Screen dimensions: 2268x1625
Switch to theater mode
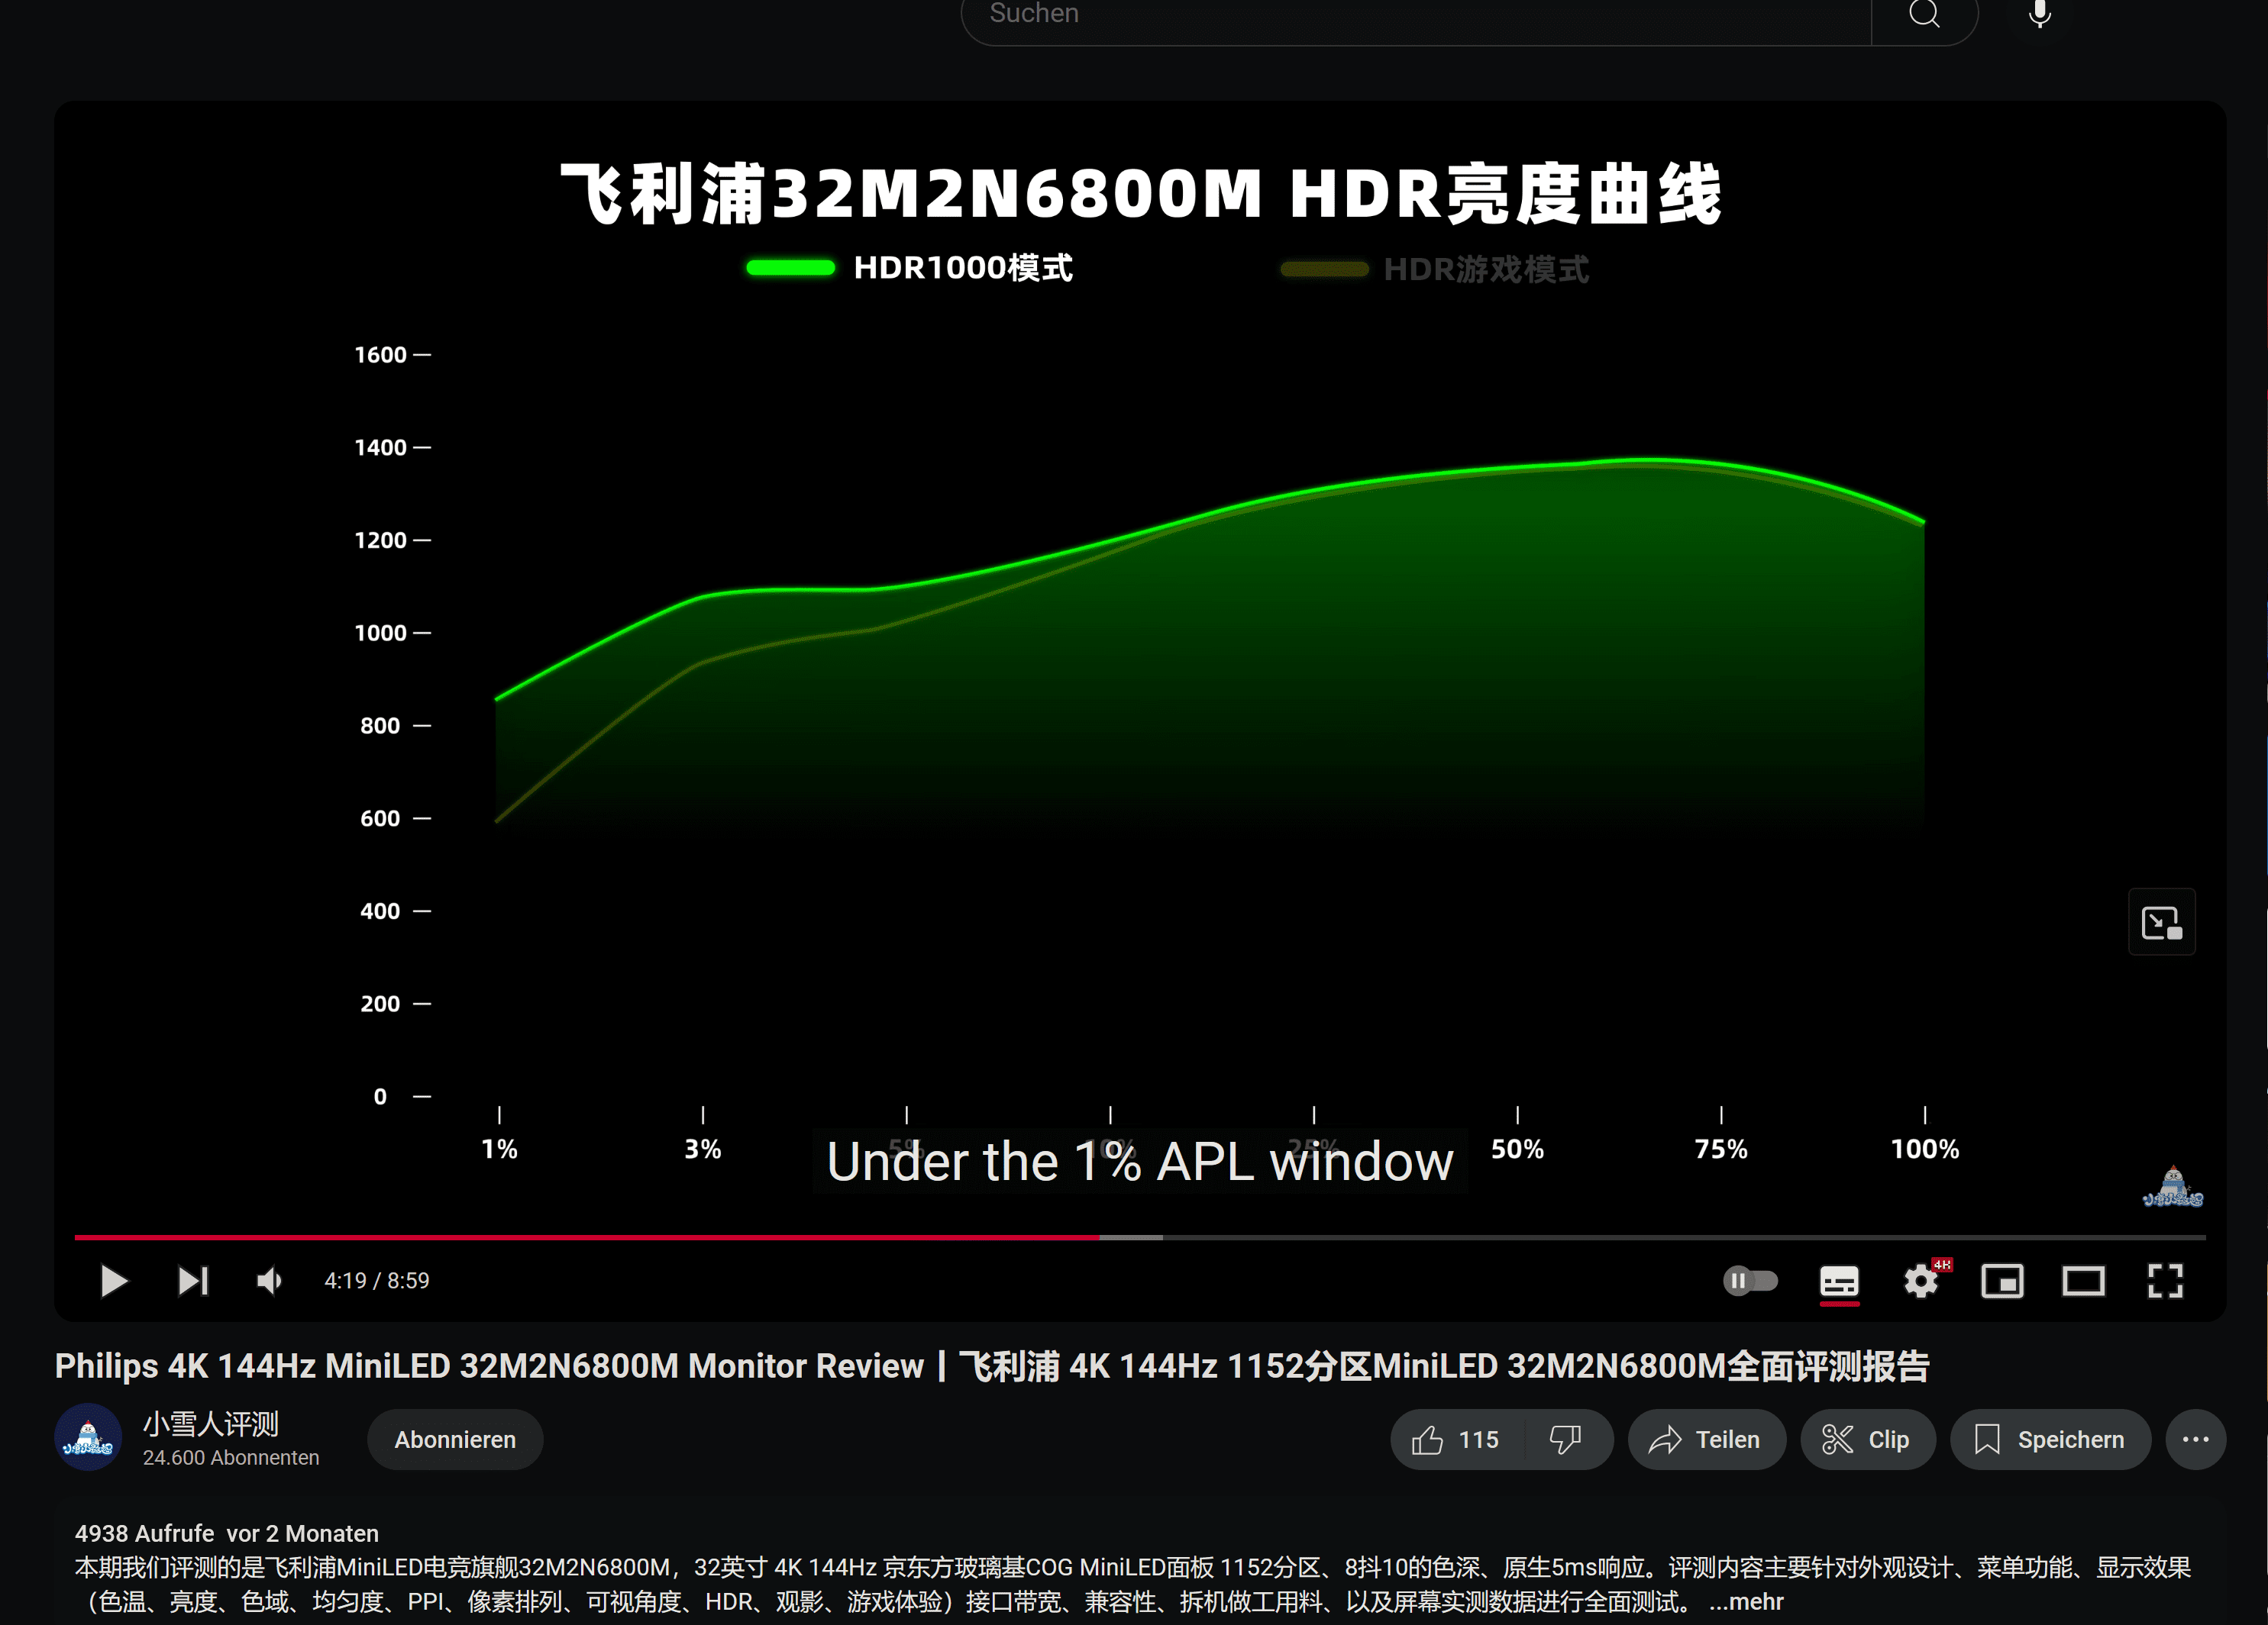(2084, 1280)
